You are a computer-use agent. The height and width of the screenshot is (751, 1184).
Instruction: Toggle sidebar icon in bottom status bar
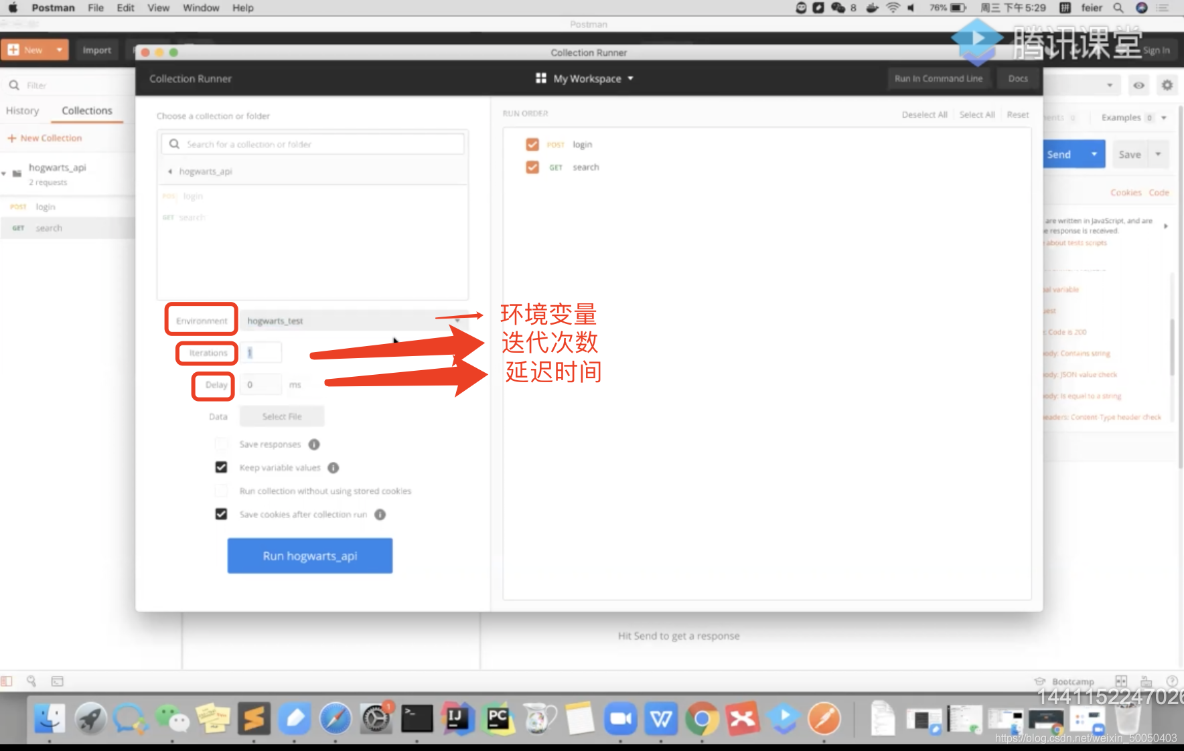point(7,681)
